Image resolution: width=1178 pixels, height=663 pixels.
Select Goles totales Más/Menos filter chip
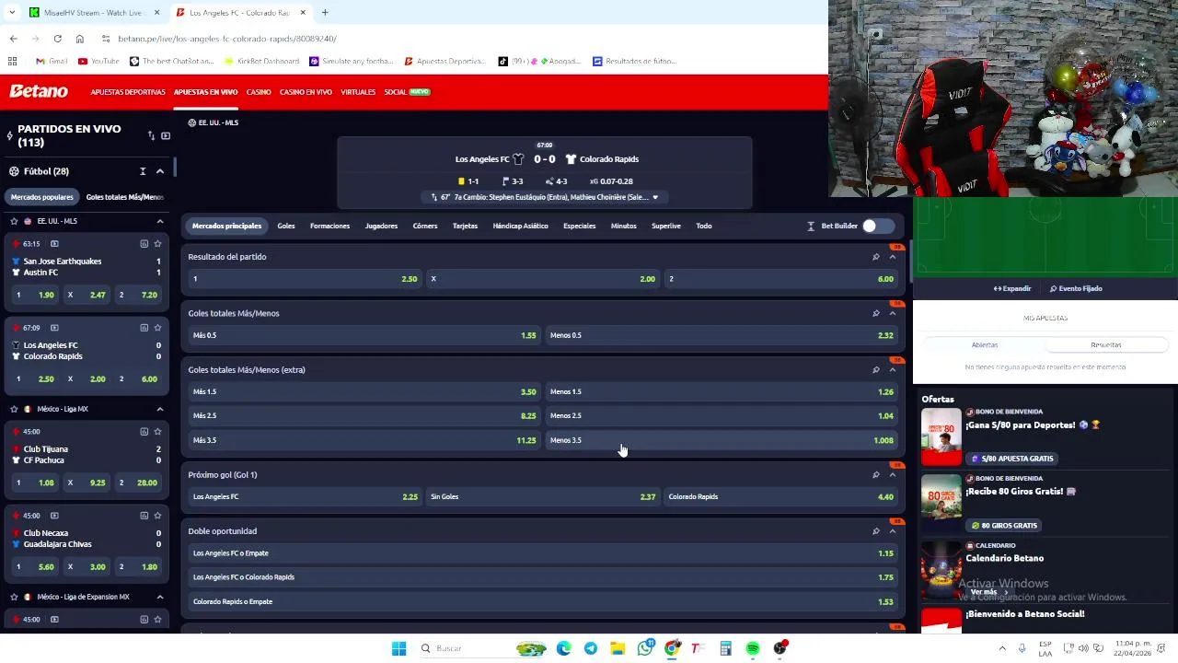(x=125, y=197)
